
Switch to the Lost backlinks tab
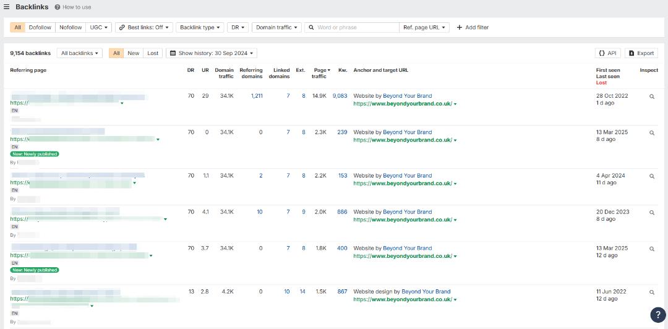[153, 53]
